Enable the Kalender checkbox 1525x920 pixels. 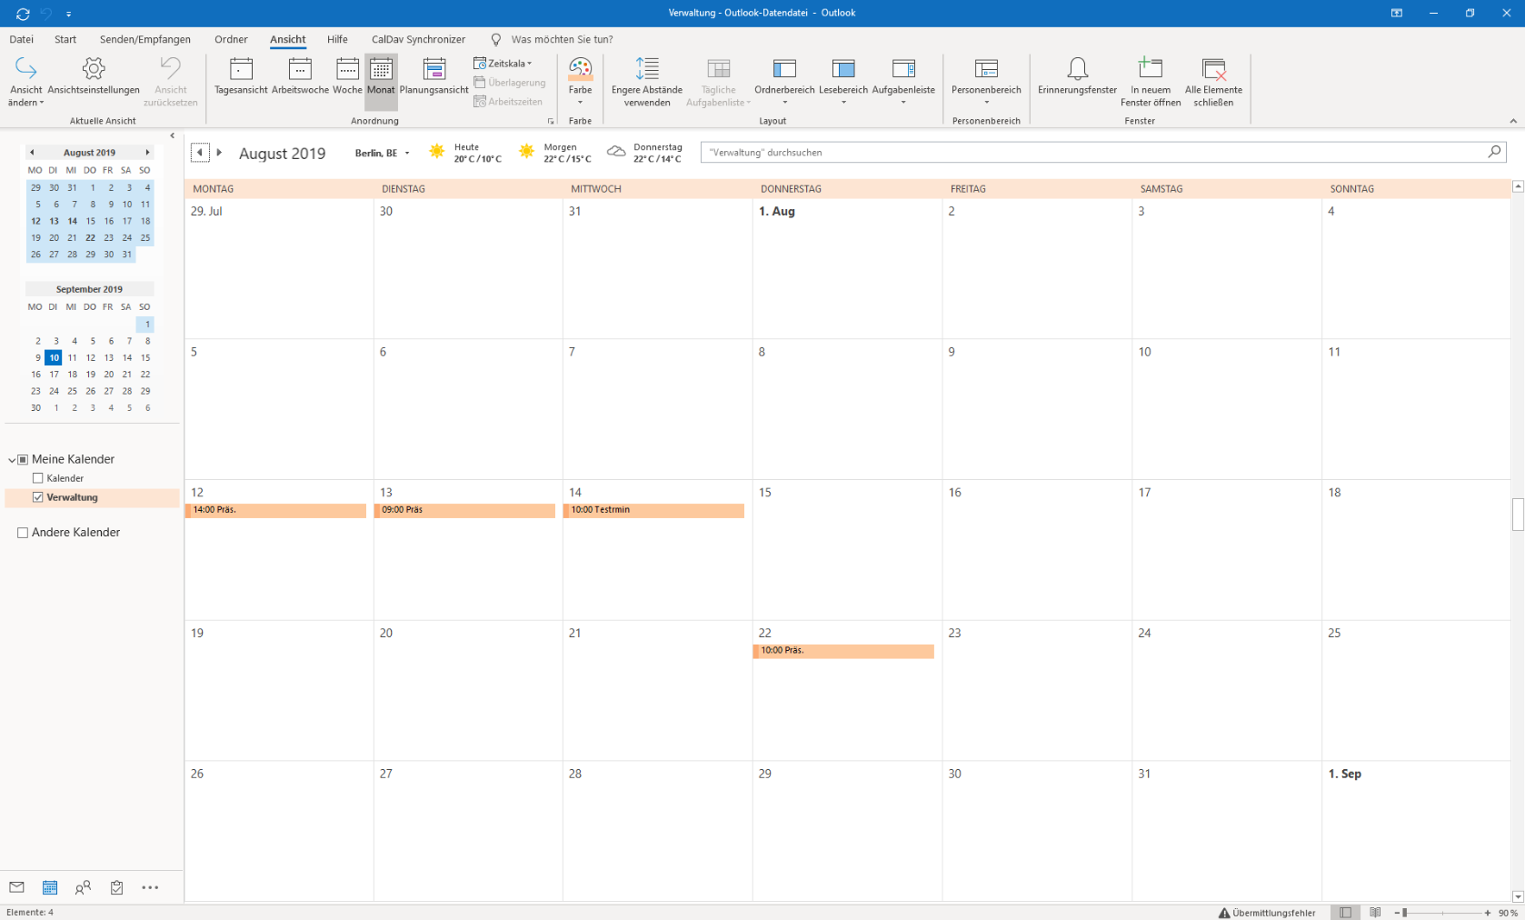pyautogui.click(x=38, y=478)
